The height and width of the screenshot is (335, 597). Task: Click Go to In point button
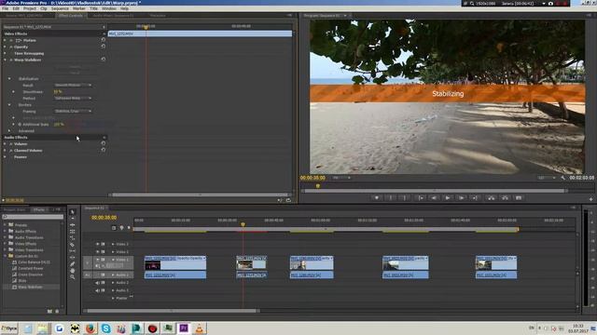click(x=421, y=198)
